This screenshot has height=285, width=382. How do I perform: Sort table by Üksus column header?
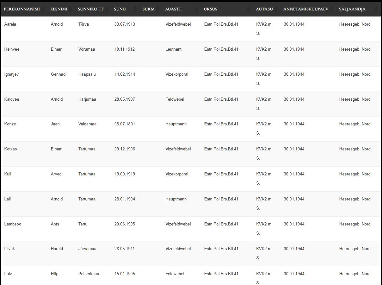point(211,9)
